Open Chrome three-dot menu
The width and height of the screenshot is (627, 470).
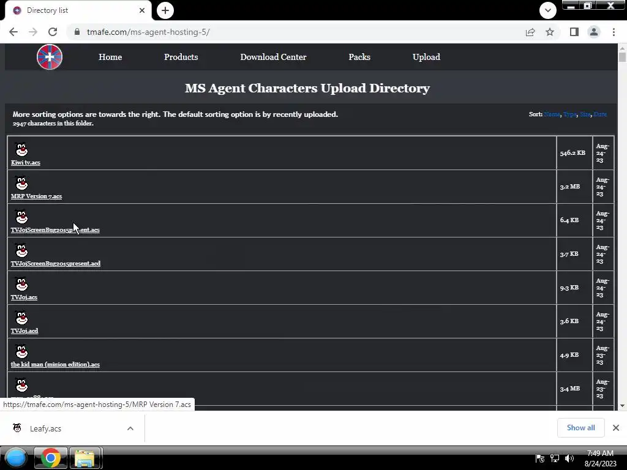pos(614,32)
